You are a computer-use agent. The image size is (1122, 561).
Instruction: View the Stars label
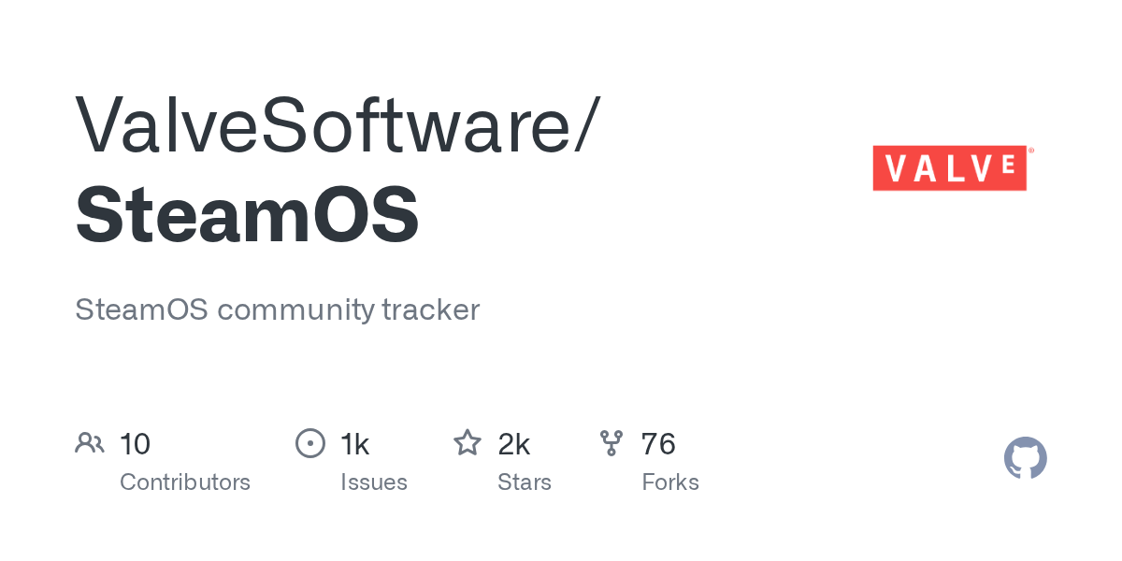point(525,482)
